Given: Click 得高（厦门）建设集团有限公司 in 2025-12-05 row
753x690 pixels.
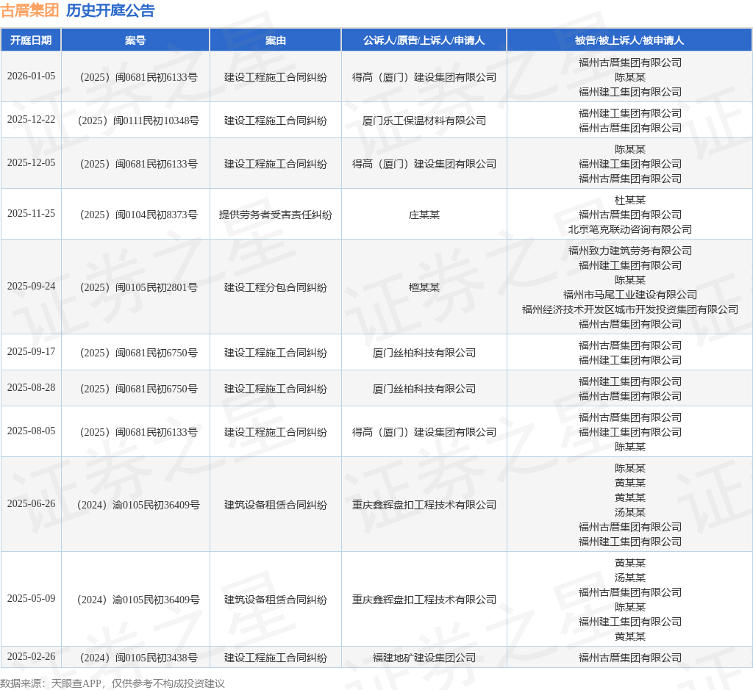Looking at the screenshot, I should (424, 164).
